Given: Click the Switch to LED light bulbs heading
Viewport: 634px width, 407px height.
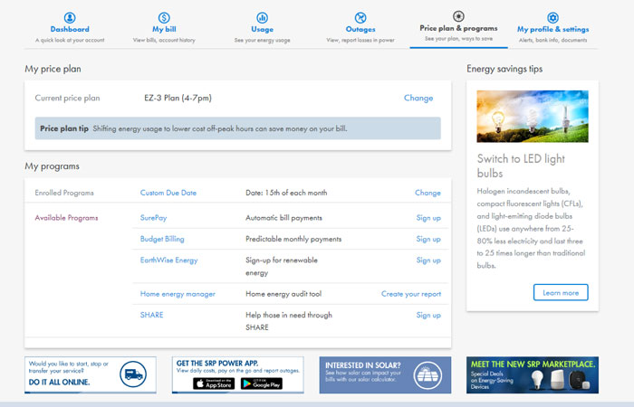Looking at the screenshot, I should click(521, 166).
